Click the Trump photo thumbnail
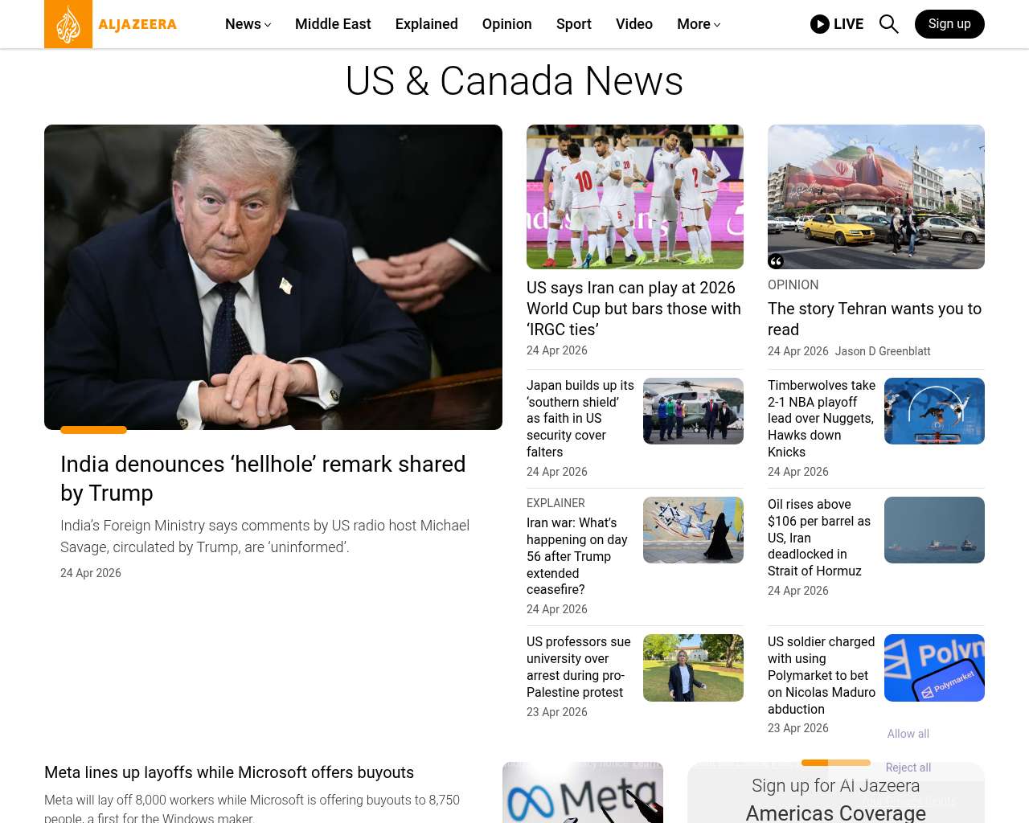 [x=273, y=277]
